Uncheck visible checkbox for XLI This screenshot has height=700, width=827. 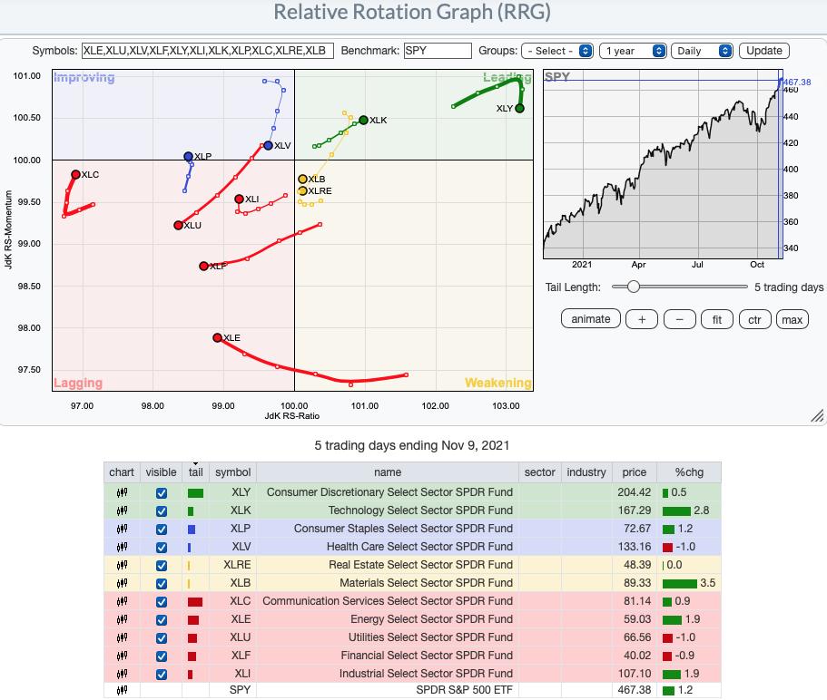coord(162,675)
